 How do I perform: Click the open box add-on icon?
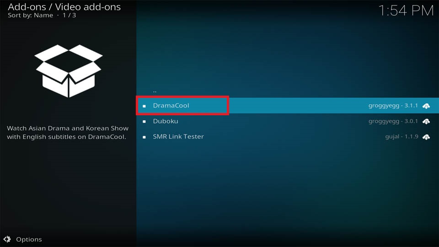[x=69, y=71]
